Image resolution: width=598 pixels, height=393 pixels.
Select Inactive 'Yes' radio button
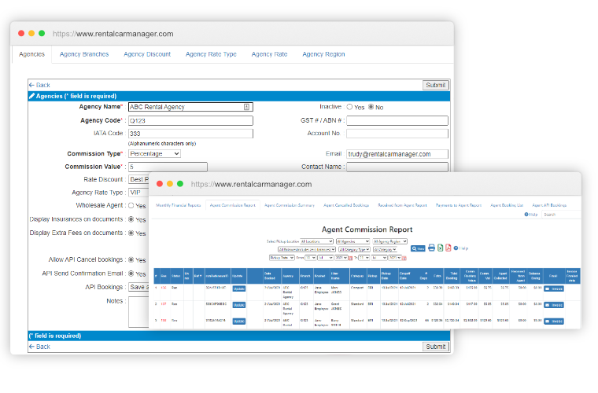point(350,107)
